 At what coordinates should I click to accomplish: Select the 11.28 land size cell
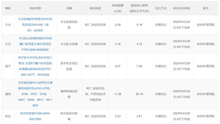coord(118,94)
